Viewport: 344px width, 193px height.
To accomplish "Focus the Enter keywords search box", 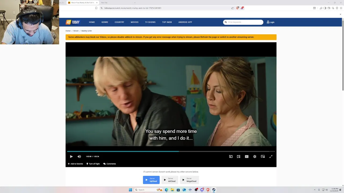I will tap(243, 22).
